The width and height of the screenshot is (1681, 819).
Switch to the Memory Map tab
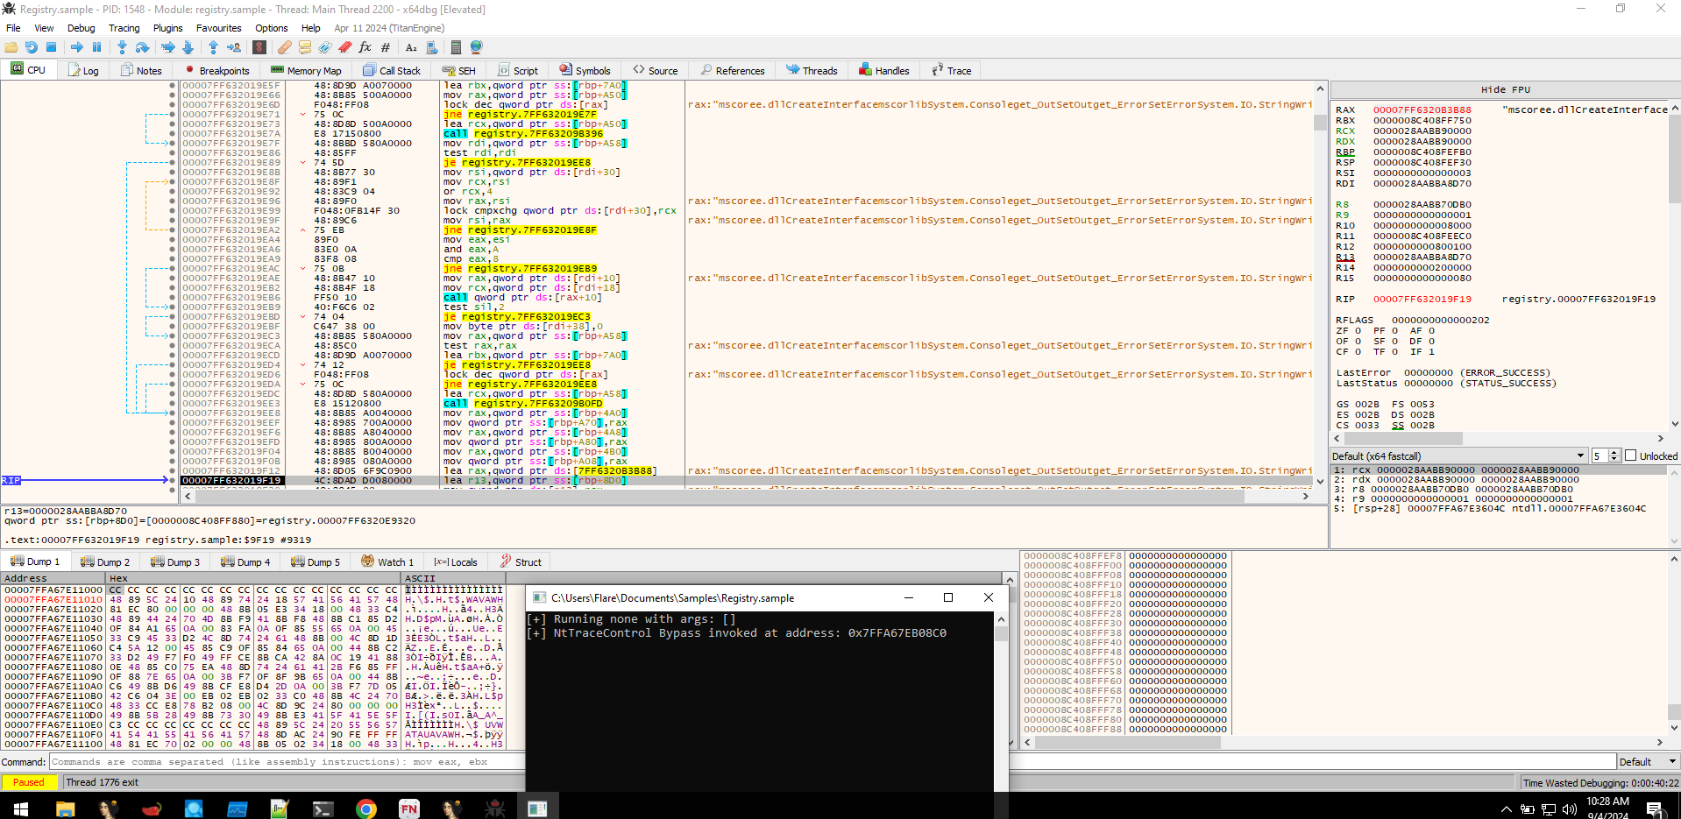tap(306, 71)
